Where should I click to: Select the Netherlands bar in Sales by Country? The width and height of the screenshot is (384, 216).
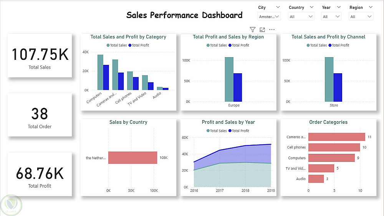[132, 158]
